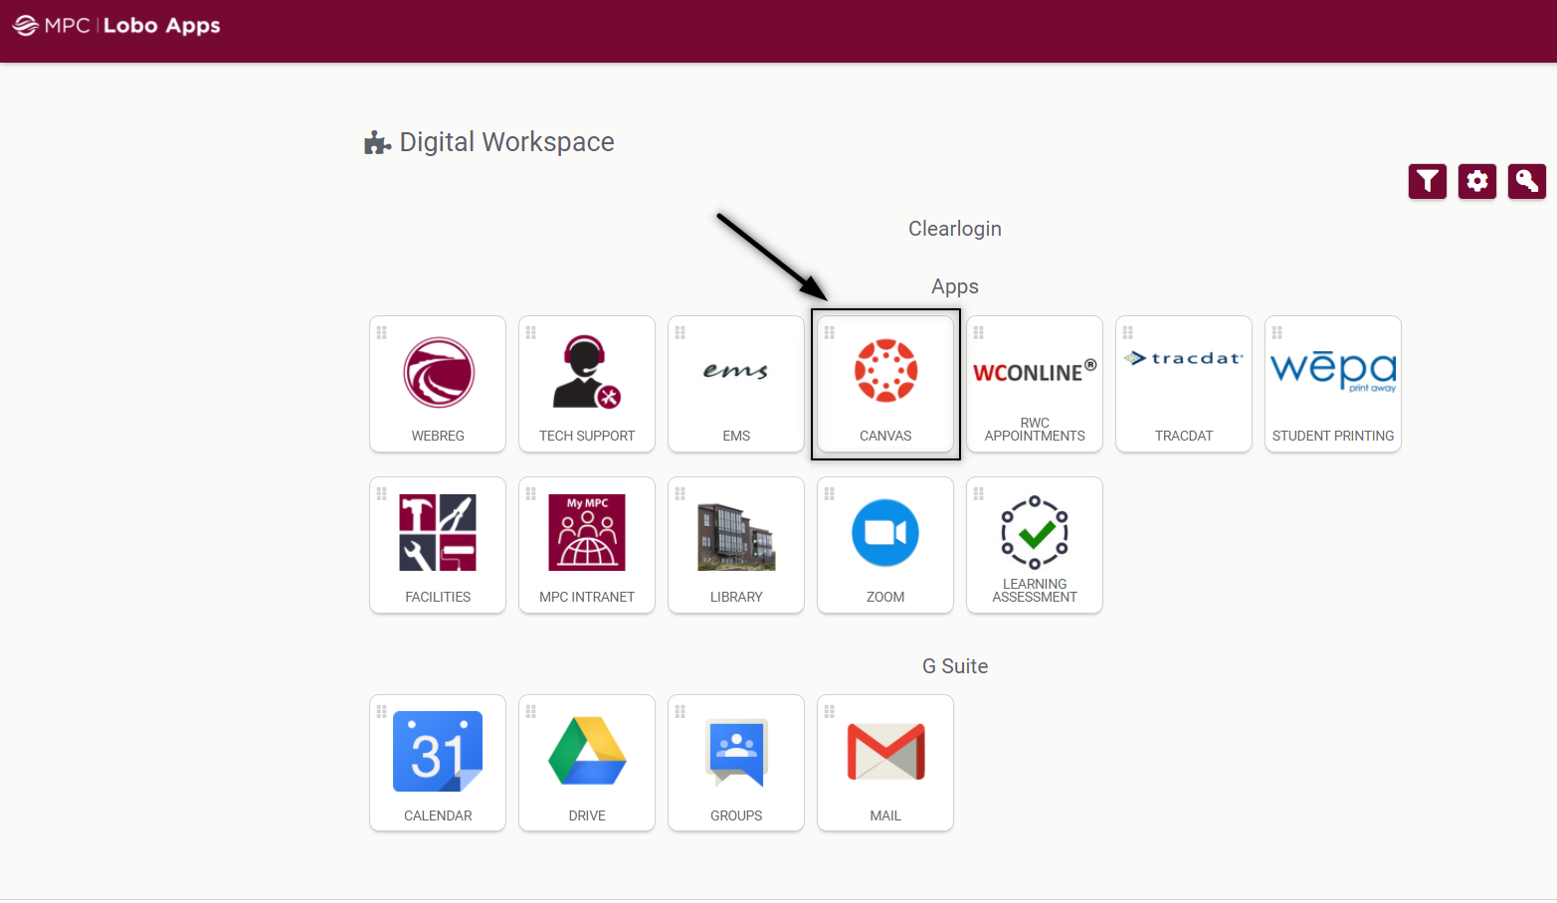Click drag handle on Student Printing tile
The width and height of the screenshot is (1557, 903).
coord(1277,332)
